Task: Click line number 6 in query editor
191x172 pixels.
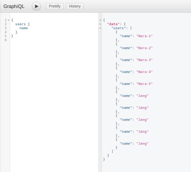Action: coord(6,40)
